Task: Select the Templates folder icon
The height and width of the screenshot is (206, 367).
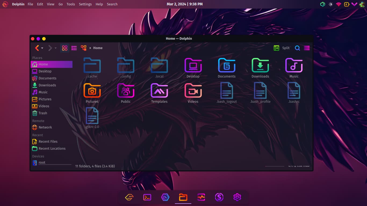Action: click(x=159, y=90)
